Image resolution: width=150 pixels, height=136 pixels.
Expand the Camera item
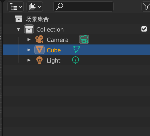tap(29, 40)
